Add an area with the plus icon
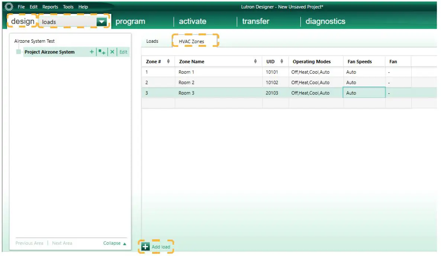This screenshot has width=441, height=256. click(x=92, y=52)
